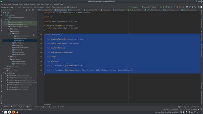Click the avatar icon at toolbar's right end
Screen dimensions: 203x114
201,7
